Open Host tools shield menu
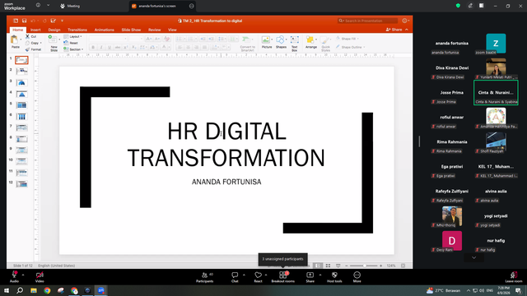This screenshot has height=296, width=527. 334,277
